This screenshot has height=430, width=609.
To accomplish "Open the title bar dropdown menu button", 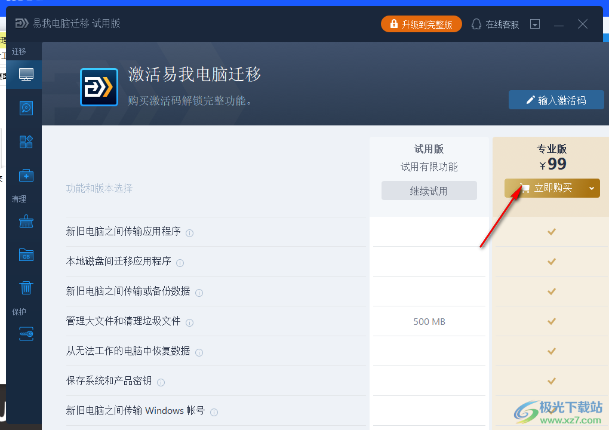I will tap(535, 24).
